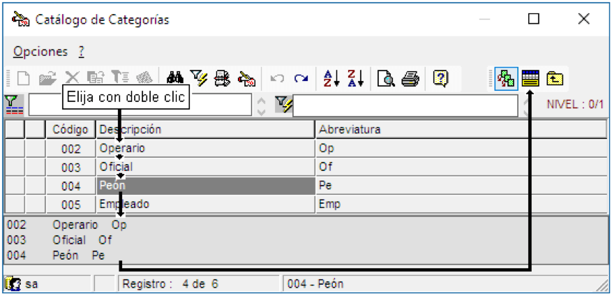Click the binoculars search icon
The height and width of the screenshot is (296, 612).
pyautogui.click(x=175, y=78)
